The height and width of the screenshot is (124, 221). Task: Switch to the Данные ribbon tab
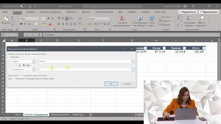pos(86,12)
